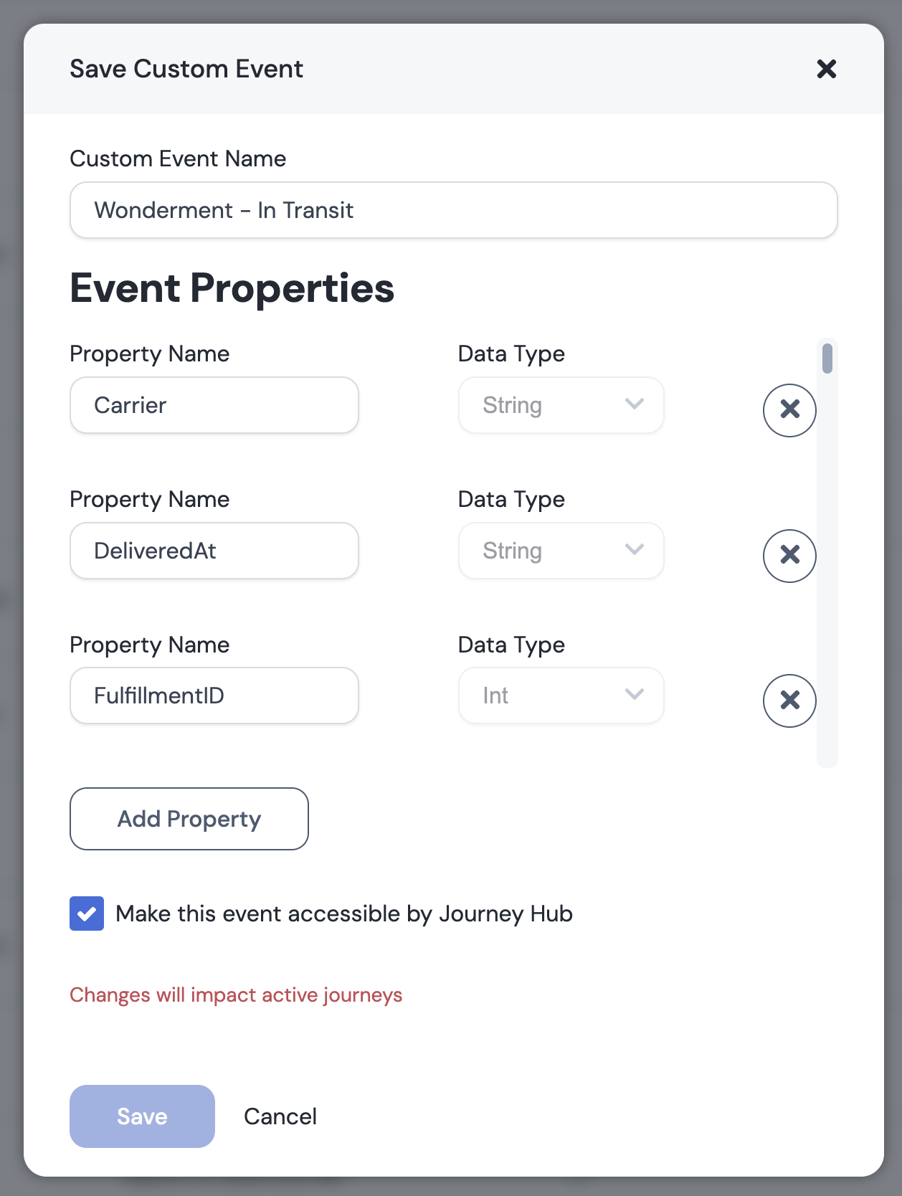Viewport: 902px width, 1196px height.
Task: Edit the Custom Event Name field
Action: 454,210
